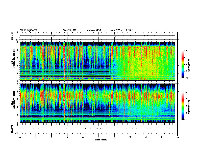Click time axis tick label "7"

click(130, 137)
